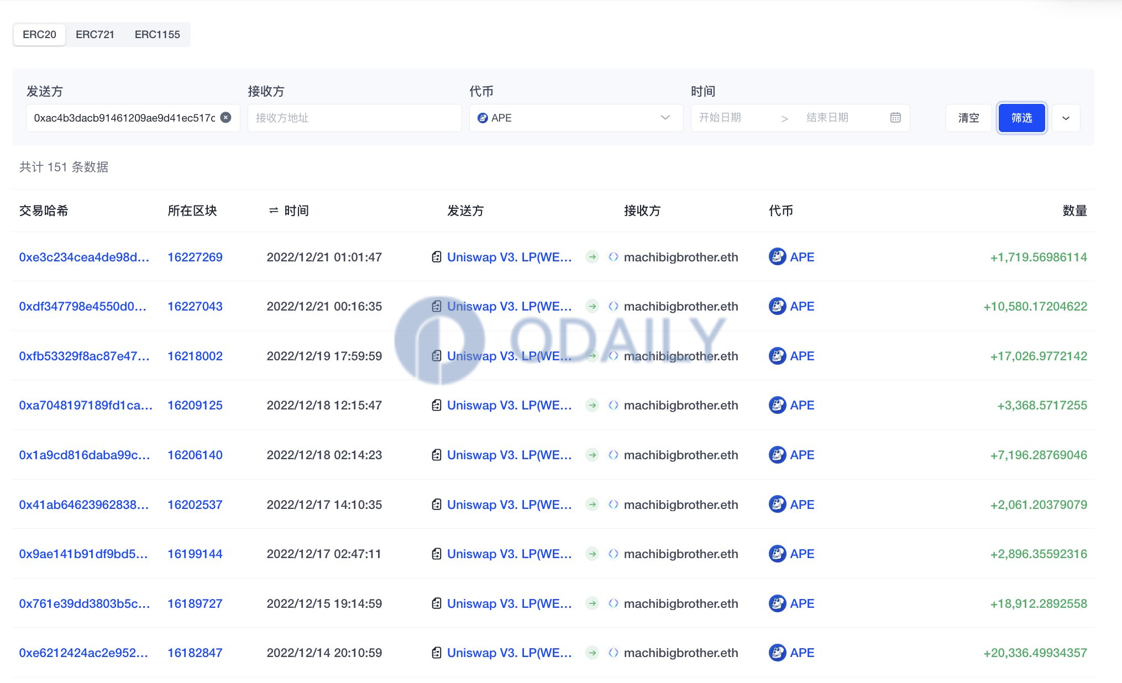
Task: Click the address icon before machibigbrother.eth in row 16227269
Action: 613,257
